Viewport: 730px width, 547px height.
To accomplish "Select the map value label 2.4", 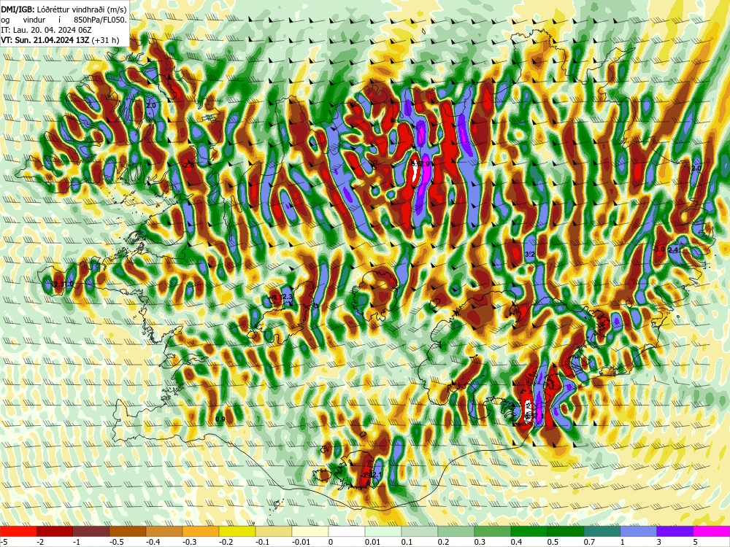I will (673, 249).
